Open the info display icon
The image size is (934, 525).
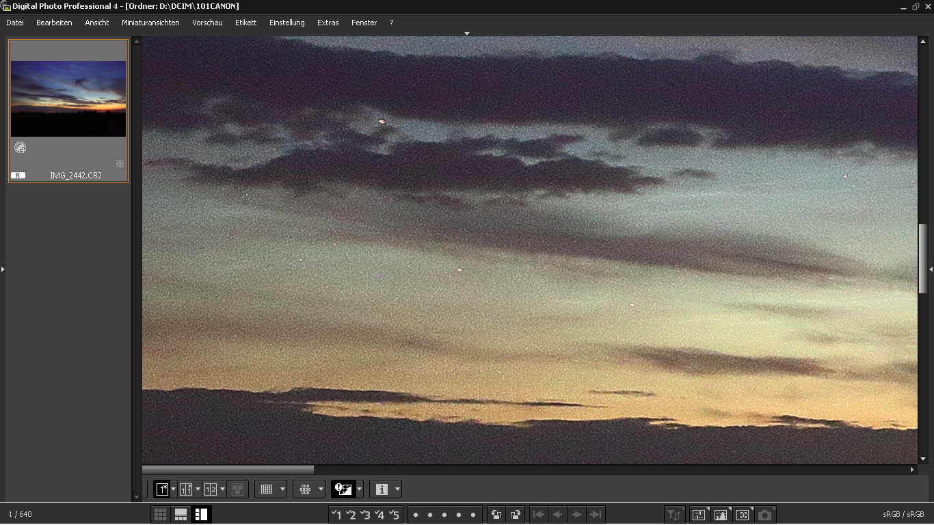point(382,489)
